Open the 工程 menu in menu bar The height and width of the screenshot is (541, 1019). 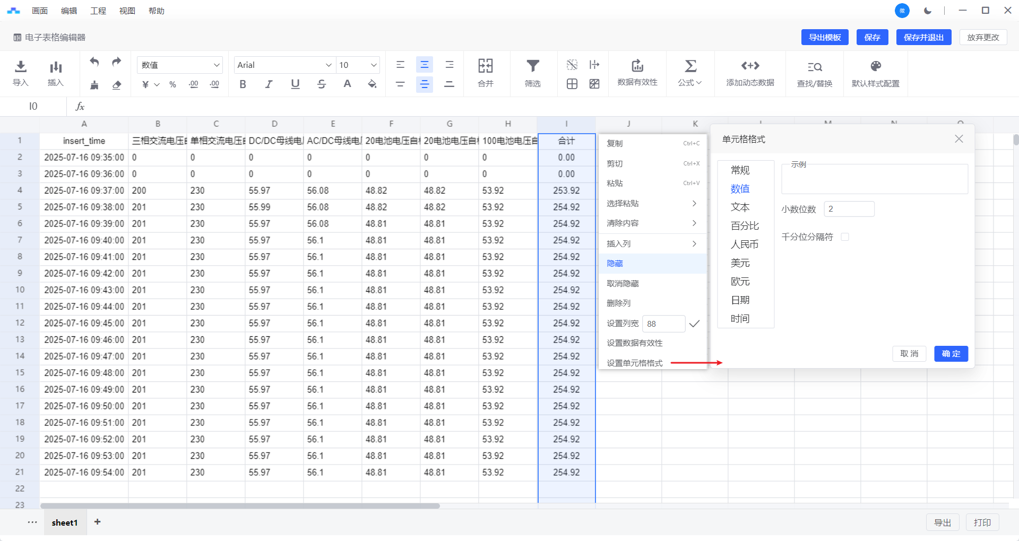(98, 11)
